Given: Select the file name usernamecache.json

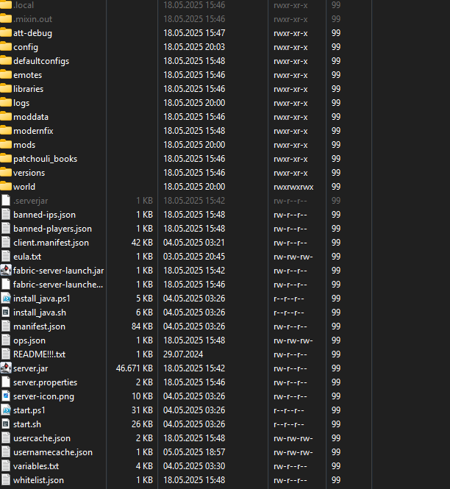Looking at the screenshot, I should point(53,452).
